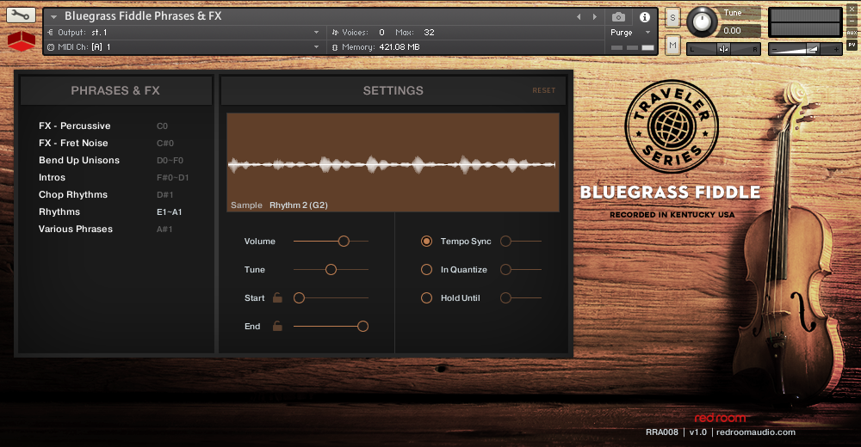
Task: Click the Volume slider handle
Action: [344, 242]
